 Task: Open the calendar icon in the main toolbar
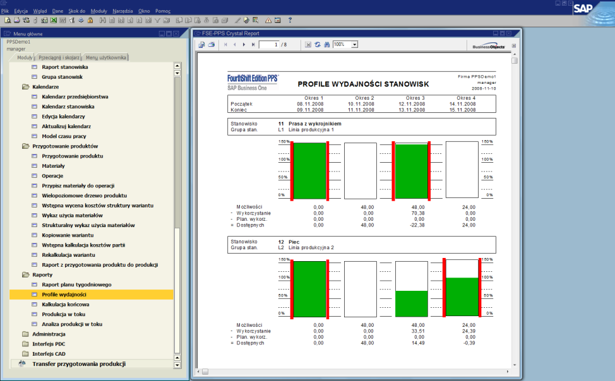click(x=278, y=20)
